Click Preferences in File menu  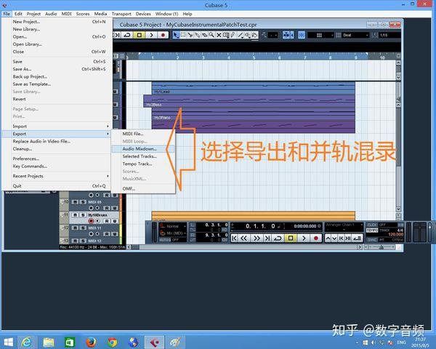(x=57, y=159)
